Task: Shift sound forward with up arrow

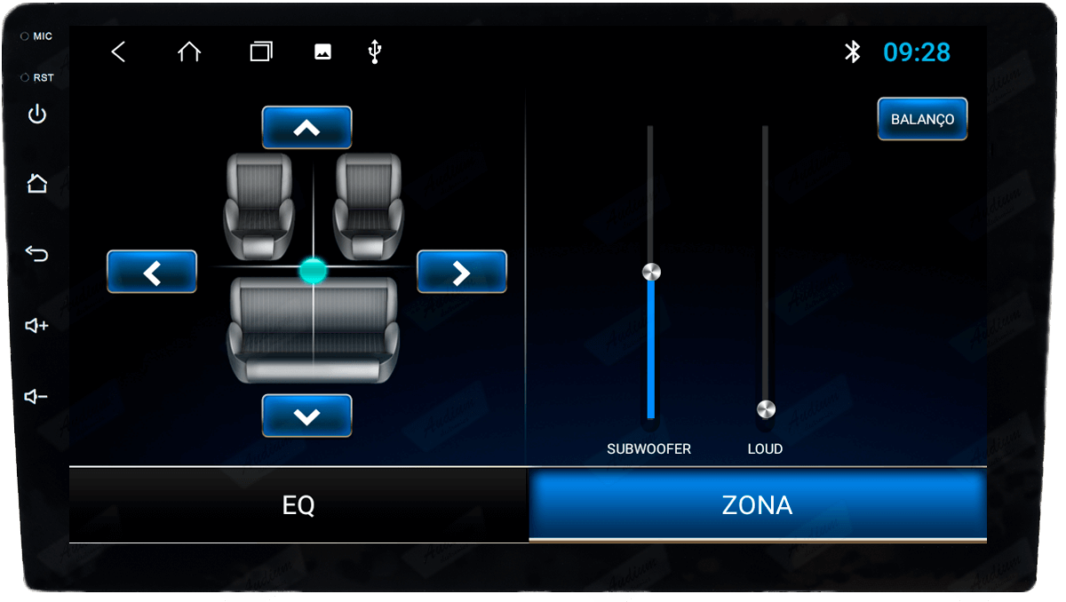Action: point(306,128)
